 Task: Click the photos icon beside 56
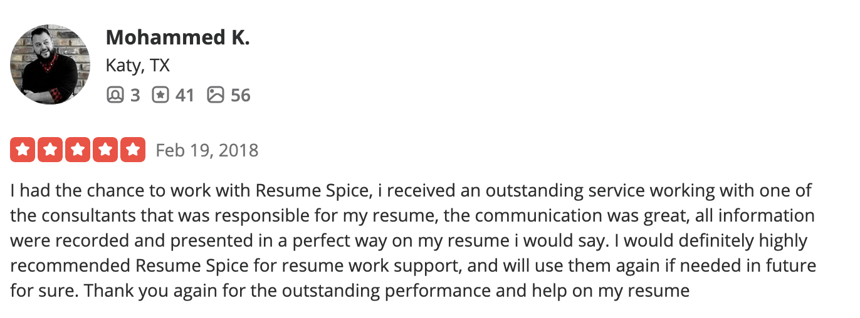pos(215,95)
